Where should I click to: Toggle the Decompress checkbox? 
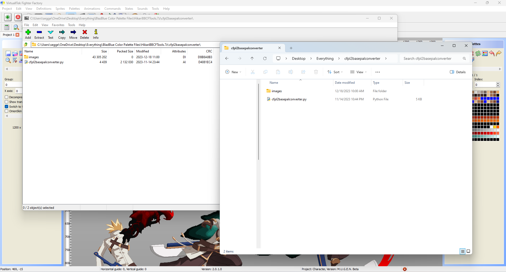[7, 97]
